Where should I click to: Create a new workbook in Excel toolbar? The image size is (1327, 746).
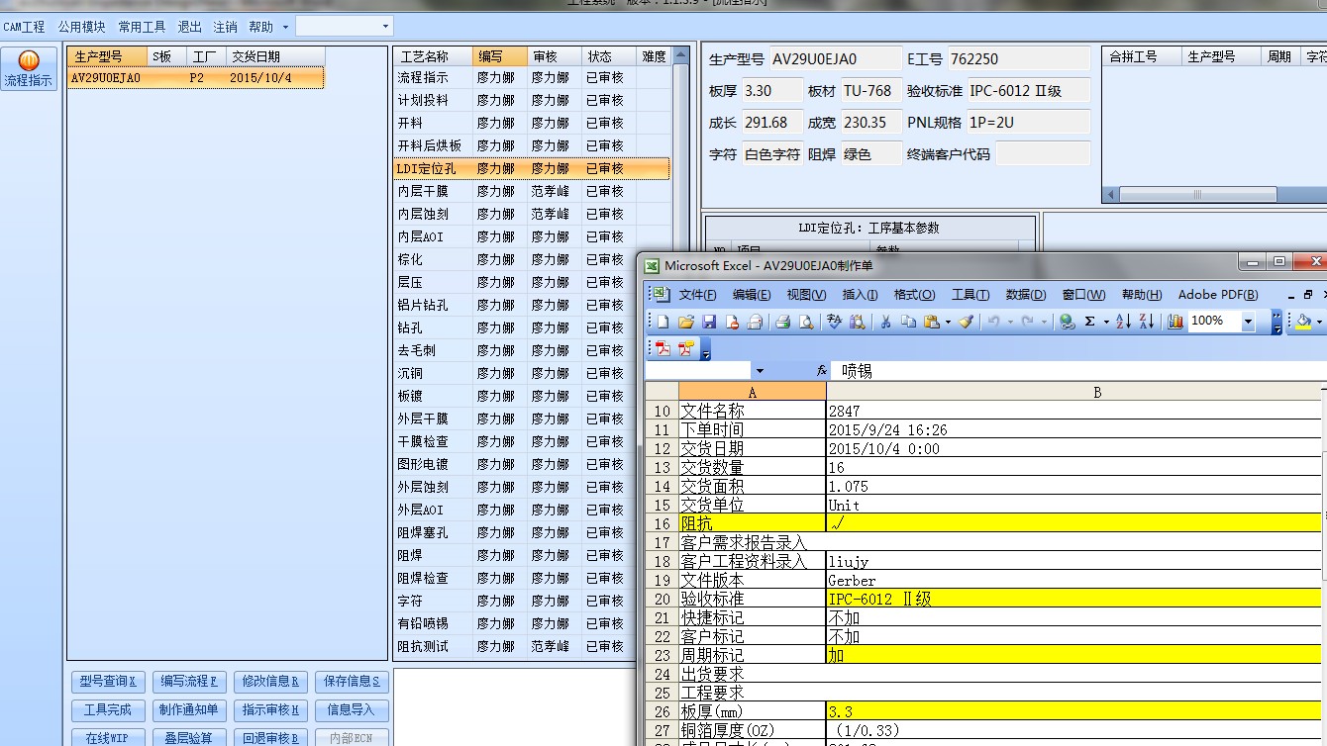[663, 322]
